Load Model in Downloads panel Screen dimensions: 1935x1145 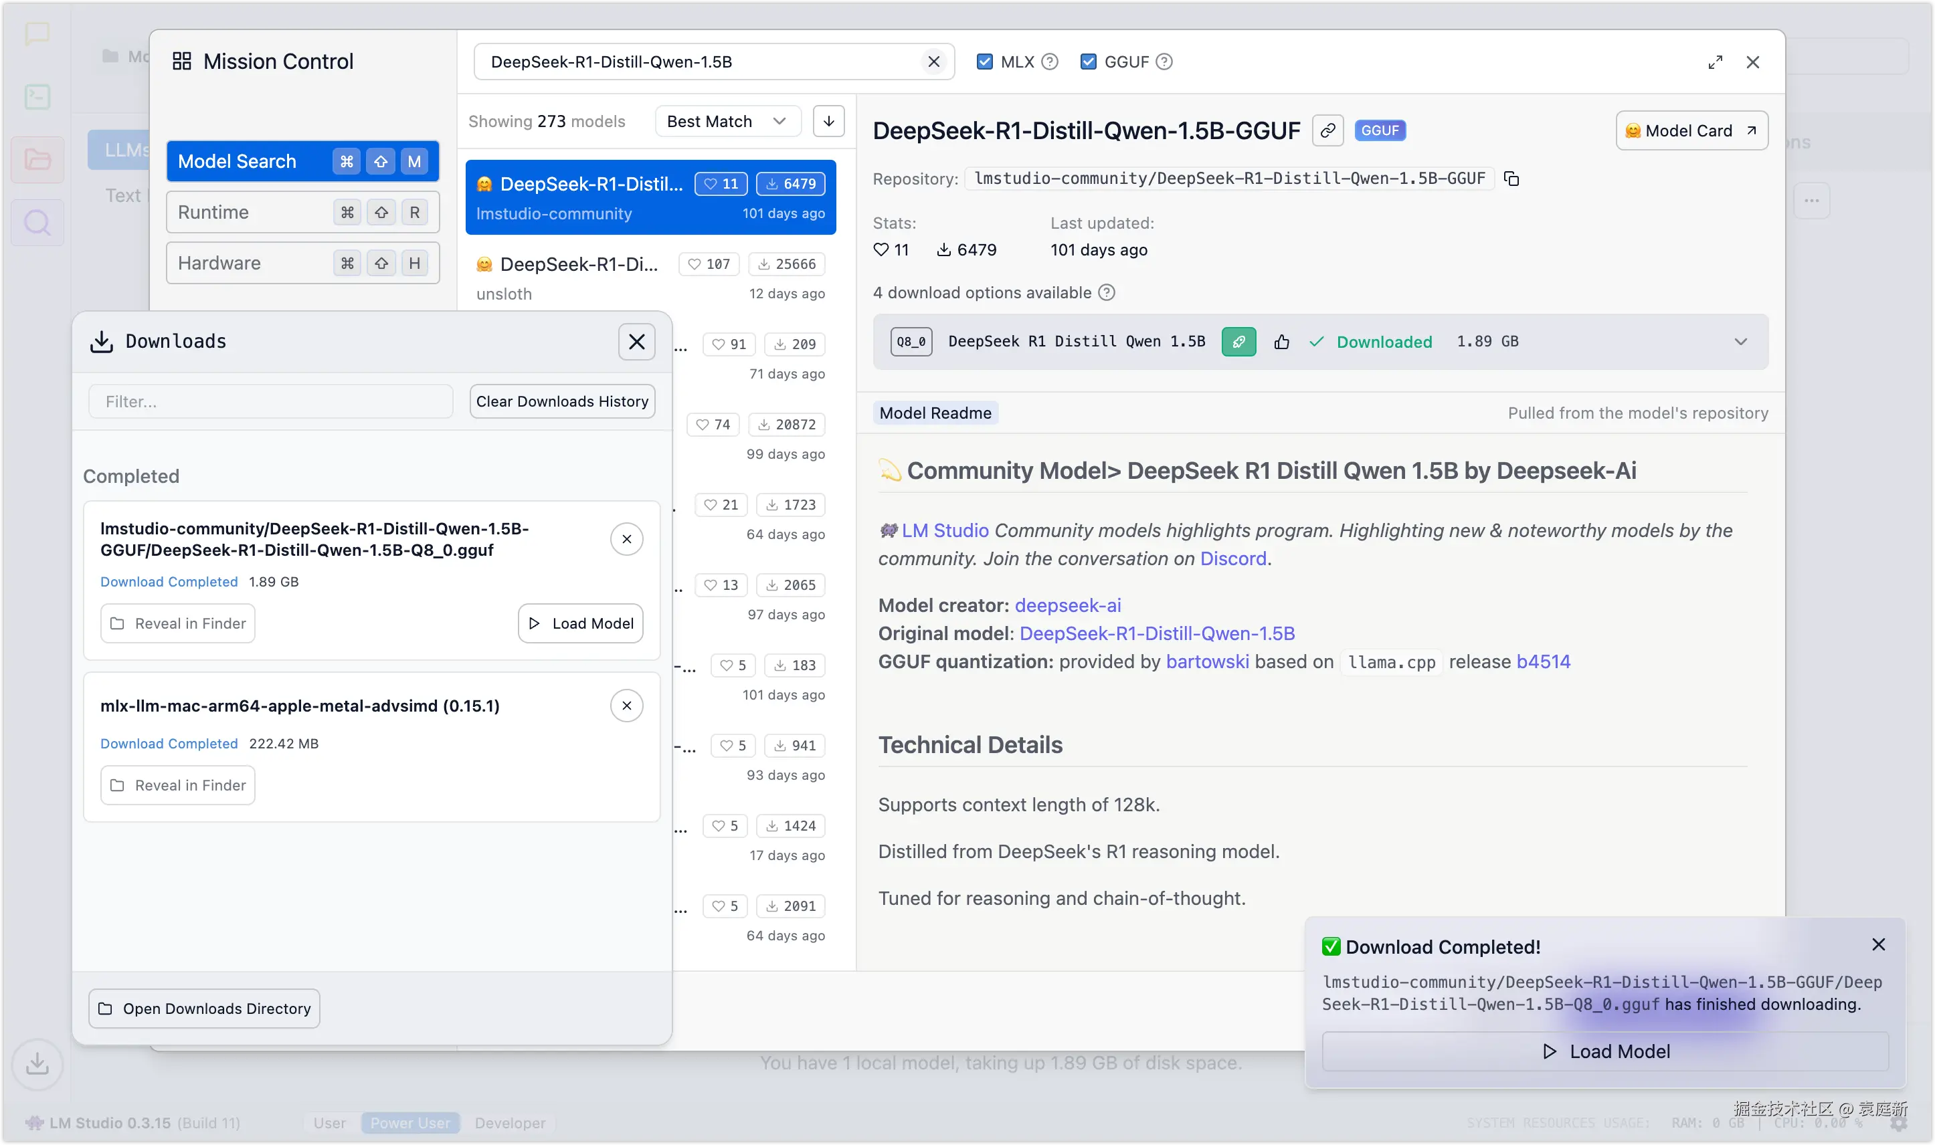tap(580, 623)
